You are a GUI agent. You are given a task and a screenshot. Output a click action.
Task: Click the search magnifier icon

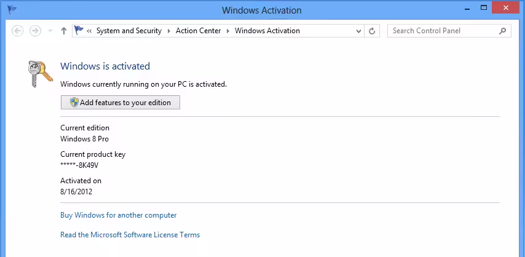click(503, 31)
